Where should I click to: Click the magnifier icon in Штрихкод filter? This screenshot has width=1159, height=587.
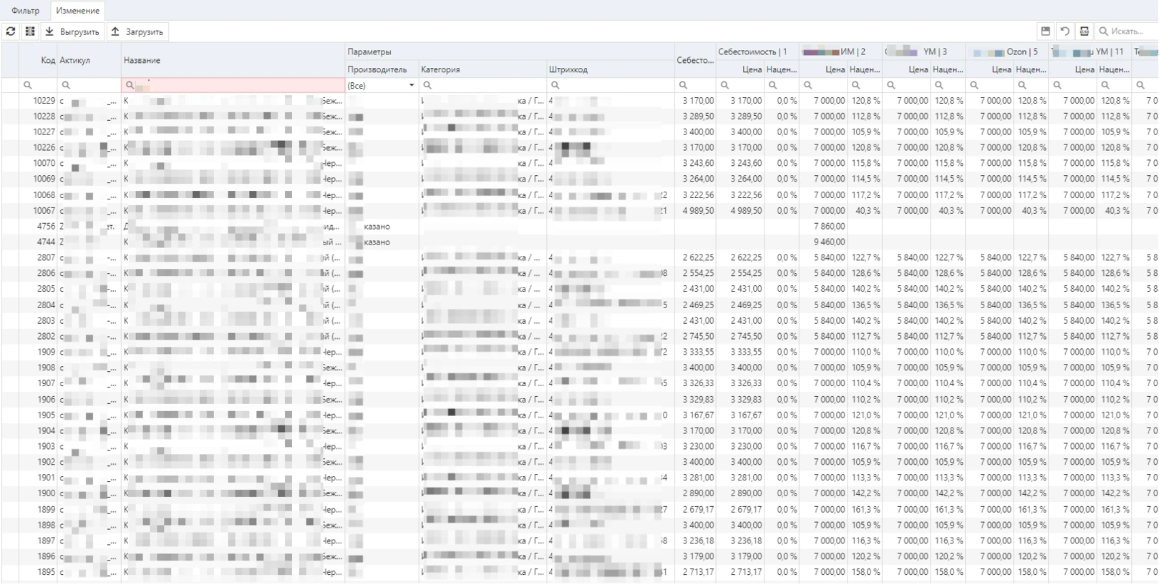556,85
